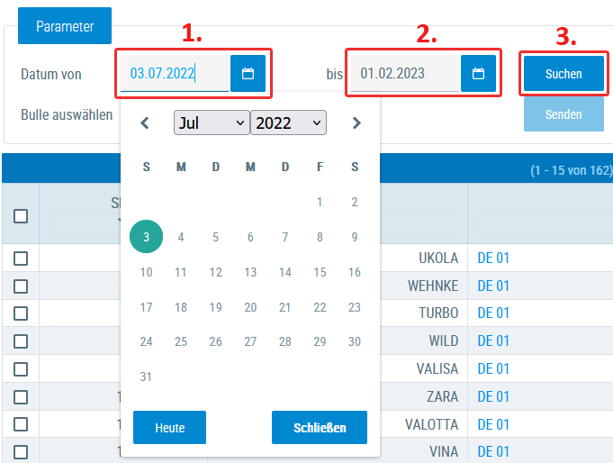Select day 15 in the calendar

[x=320, y=272]
